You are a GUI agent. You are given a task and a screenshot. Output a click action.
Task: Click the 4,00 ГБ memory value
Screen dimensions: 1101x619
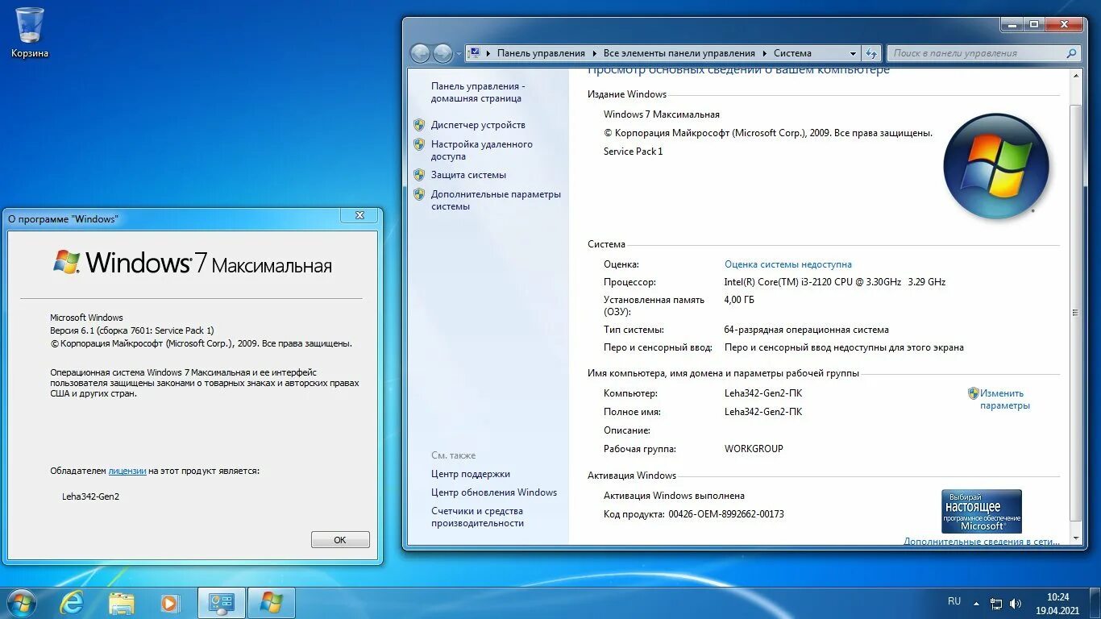pos(739,300)
